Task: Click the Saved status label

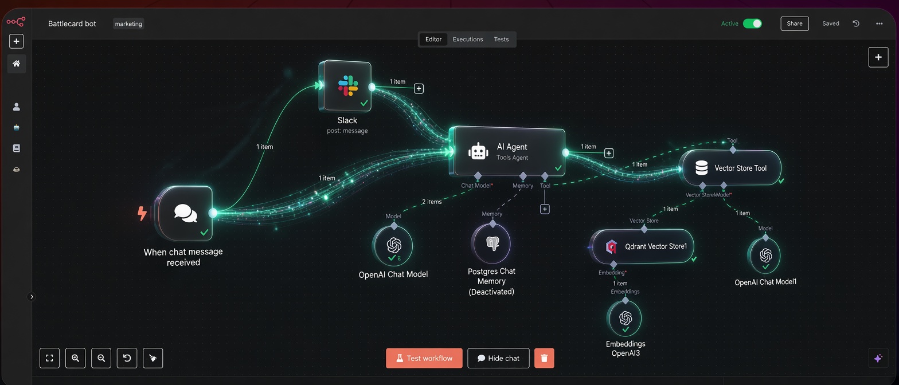Action: 831,23
